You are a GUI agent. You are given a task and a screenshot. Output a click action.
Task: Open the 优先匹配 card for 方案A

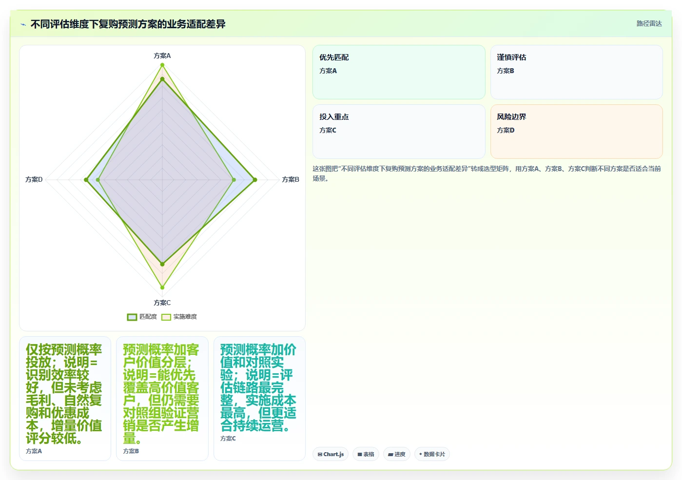[399, 72]
